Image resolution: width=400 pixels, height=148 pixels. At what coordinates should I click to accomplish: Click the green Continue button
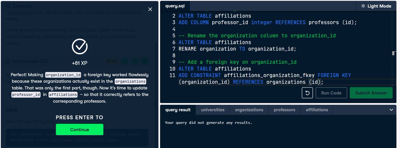pyautogui.click(x=79, y=129)
